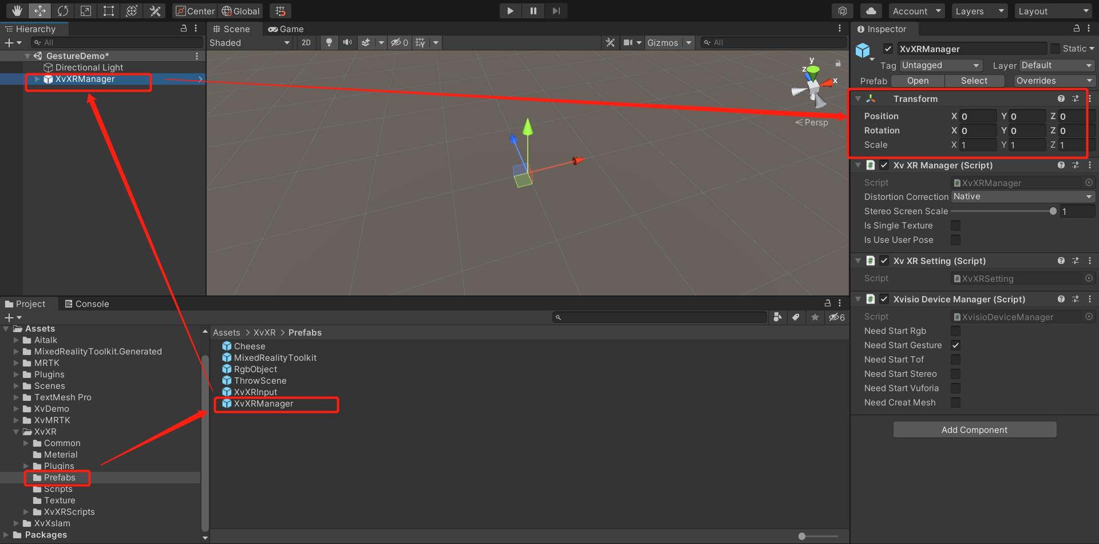Switch to the Console tab
Image resolution: width=1099 pixels, height=544 pixels.
(86, 304)
